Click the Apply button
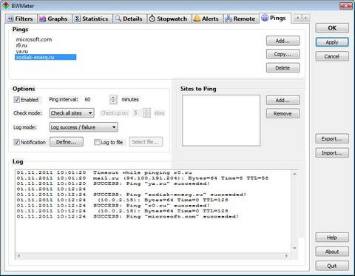 click(x=332, y=42)
